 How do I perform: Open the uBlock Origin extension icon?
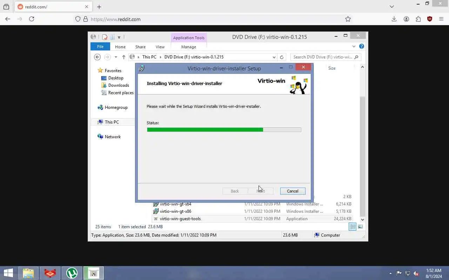coord(430,19)
